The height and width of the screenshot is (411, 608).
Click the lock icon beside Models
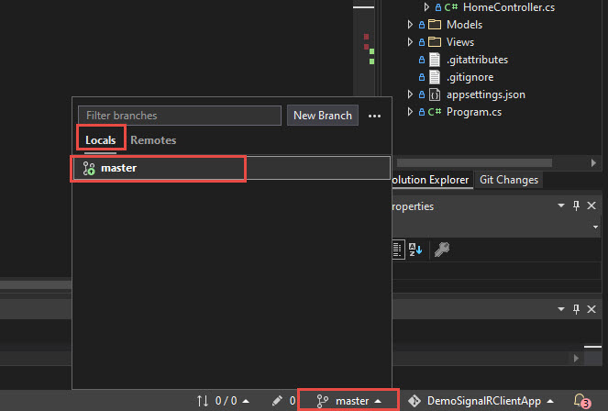tap(422, 25)
